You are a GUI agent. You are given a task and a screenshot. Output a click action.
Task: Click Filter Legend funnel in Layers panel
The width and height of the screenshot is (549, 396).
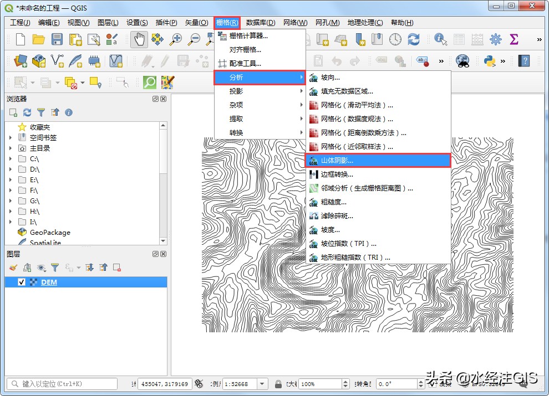pyautogui.click(x=55, y=268)
